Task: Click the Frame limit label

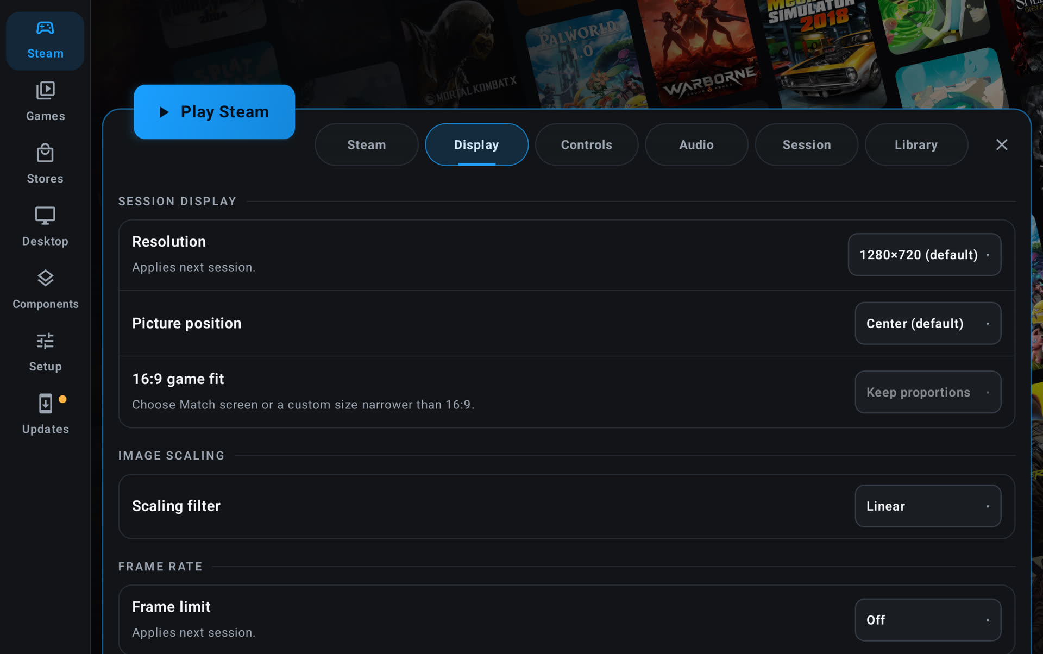Action: coord(171,607)
